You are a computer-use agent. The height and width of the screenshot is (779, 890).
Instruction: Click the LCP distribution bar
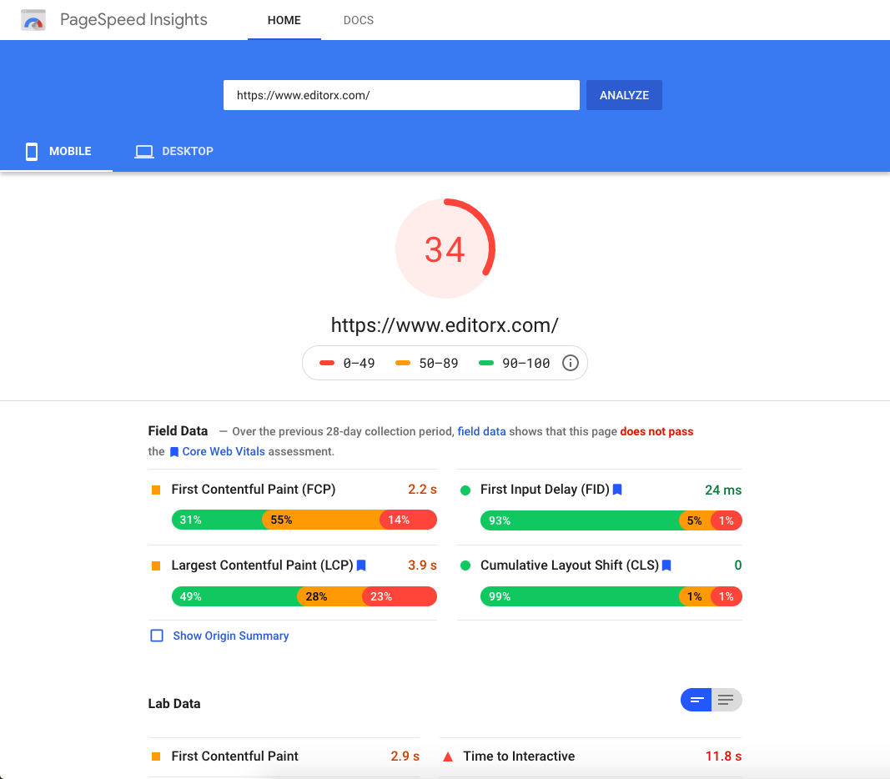(x=304, y=596)
